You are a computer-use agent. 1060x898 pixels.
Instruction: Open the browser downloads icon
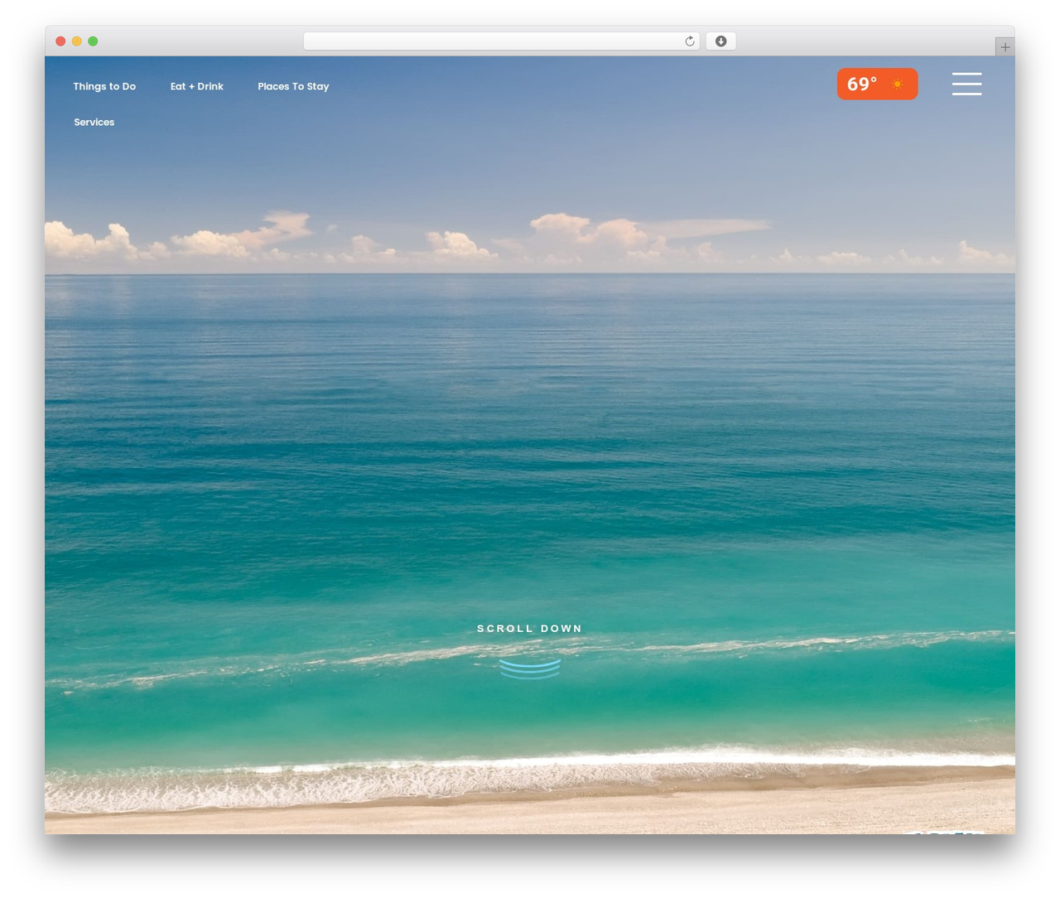pyautogui.click(x=720, y=41)
